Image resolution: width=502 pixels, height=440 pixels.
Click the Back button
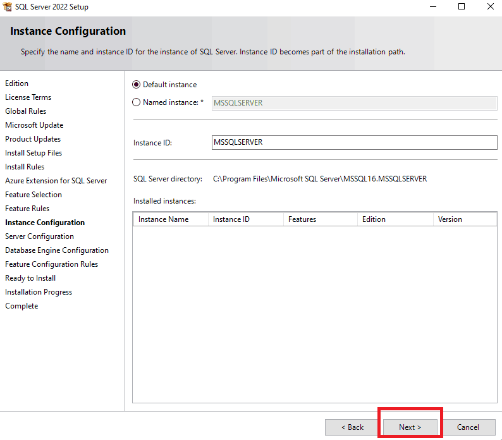tap(352, 427)
